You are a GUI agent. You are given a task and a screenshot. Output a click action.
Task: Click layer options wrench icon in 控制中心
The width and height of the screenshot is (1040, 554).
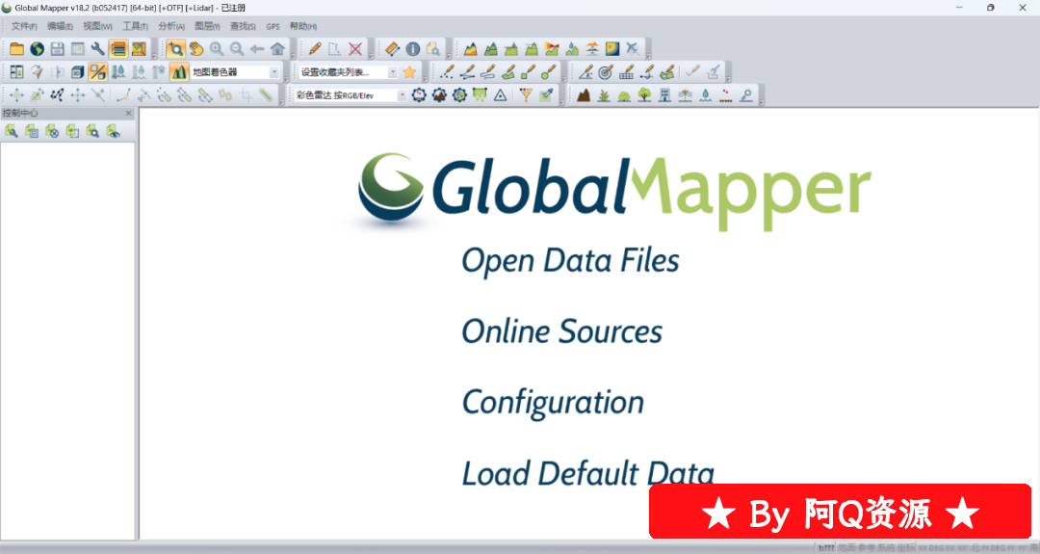[12, 131]
